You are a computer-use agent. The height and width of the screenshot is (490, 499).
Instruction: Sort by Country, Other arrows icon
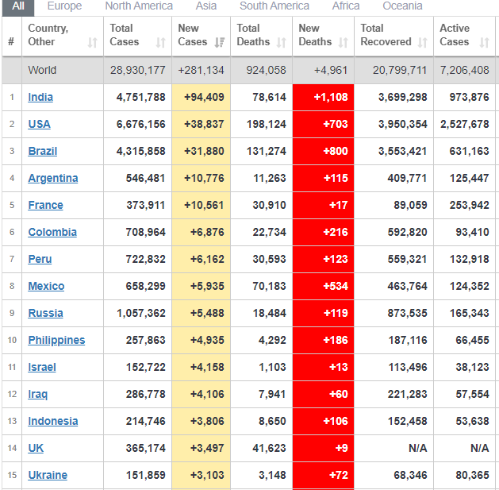coord(93,42)
